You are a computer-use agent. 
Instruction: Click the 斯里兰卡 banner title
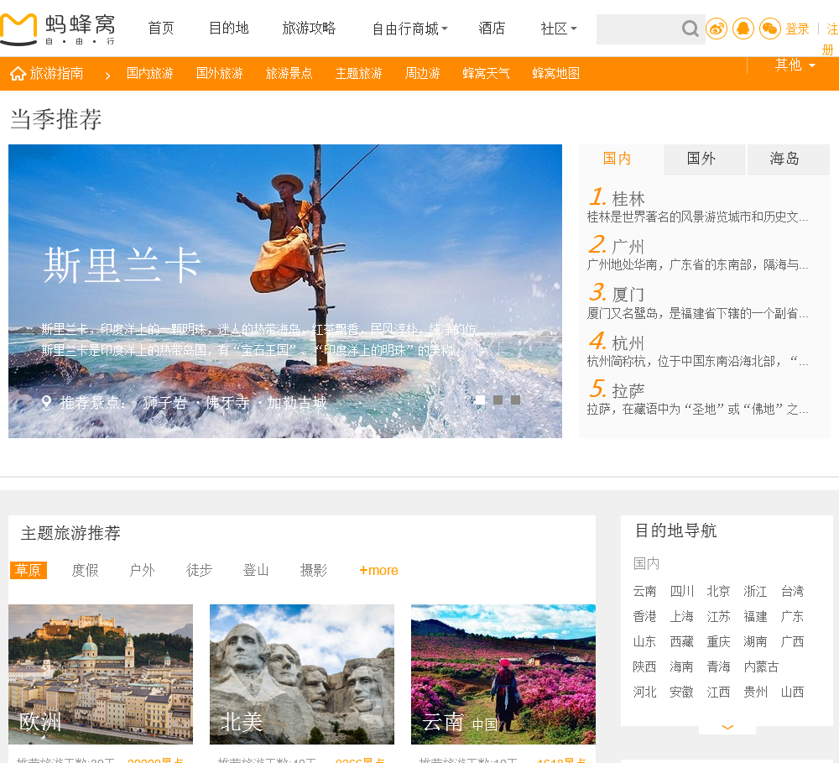[x=122, y=265]
